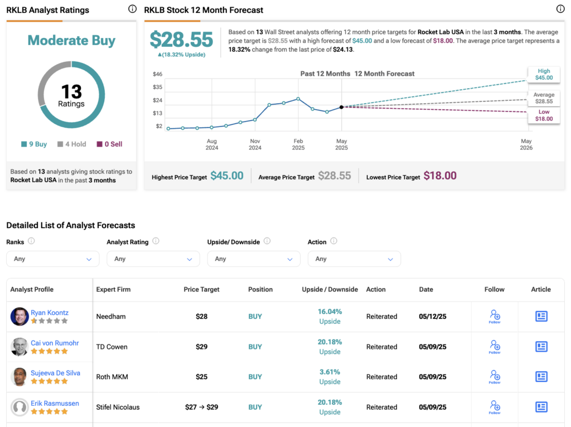Open article for Needham rating
Screen dimensions: 571x427
click(541, 316)
